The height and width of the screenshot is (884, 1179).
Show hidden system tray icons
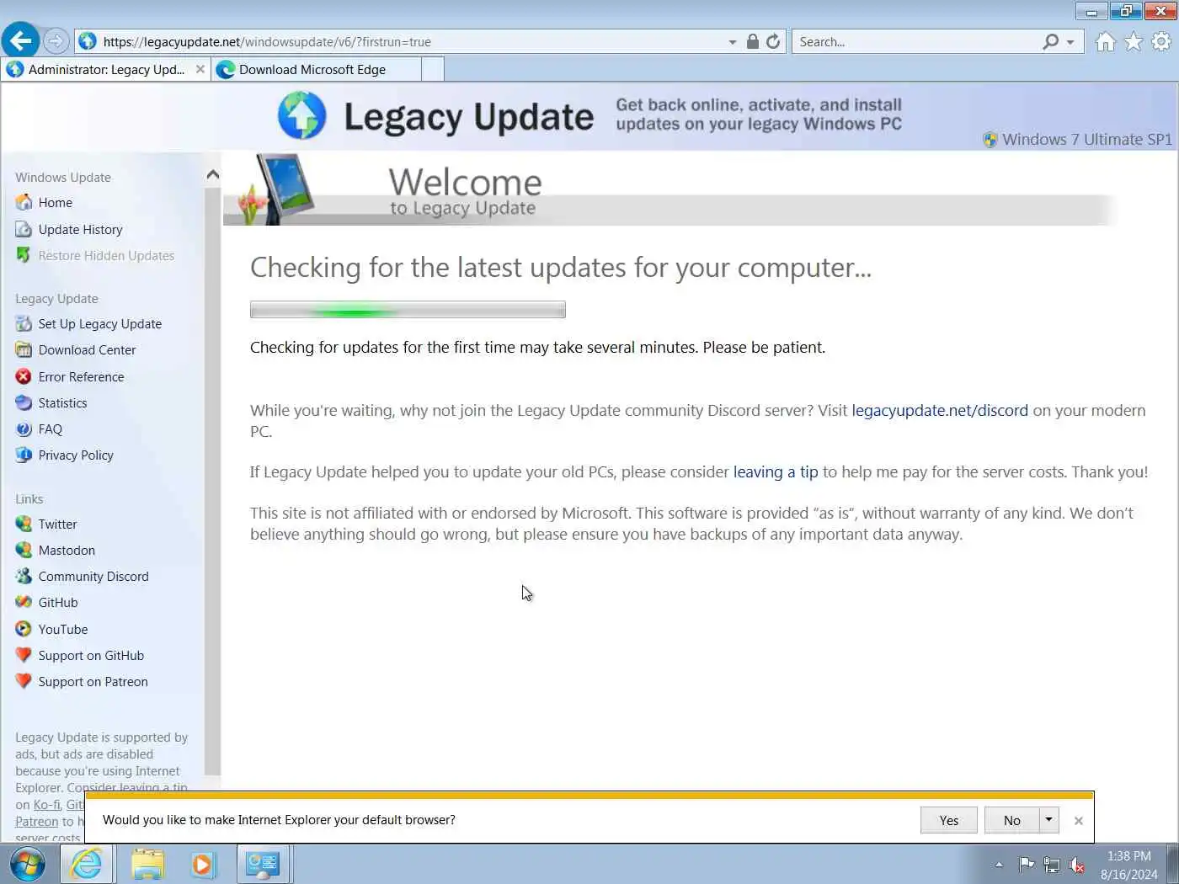999,864
